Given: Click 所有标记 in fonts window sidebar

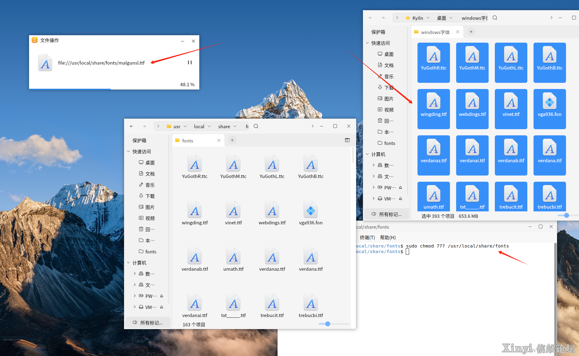Looking at the screenshot, I should pyautogui.click(x=148, y=323).
